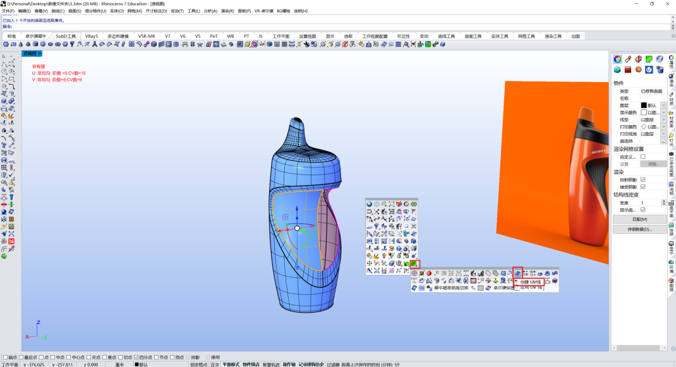The image size is (676, 367).
Task: Toggle the 自定义 render mesh checkbox
Action: [643, 157]
